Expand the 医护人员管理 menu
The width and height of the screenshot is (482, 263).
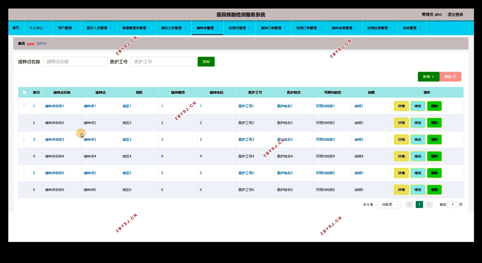point(99,28)
